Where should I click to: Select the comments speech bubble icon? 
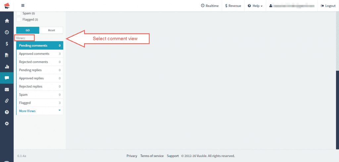(7, 78)
